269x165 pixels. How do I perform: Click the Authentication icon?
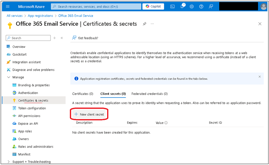(x=14, y=93)
